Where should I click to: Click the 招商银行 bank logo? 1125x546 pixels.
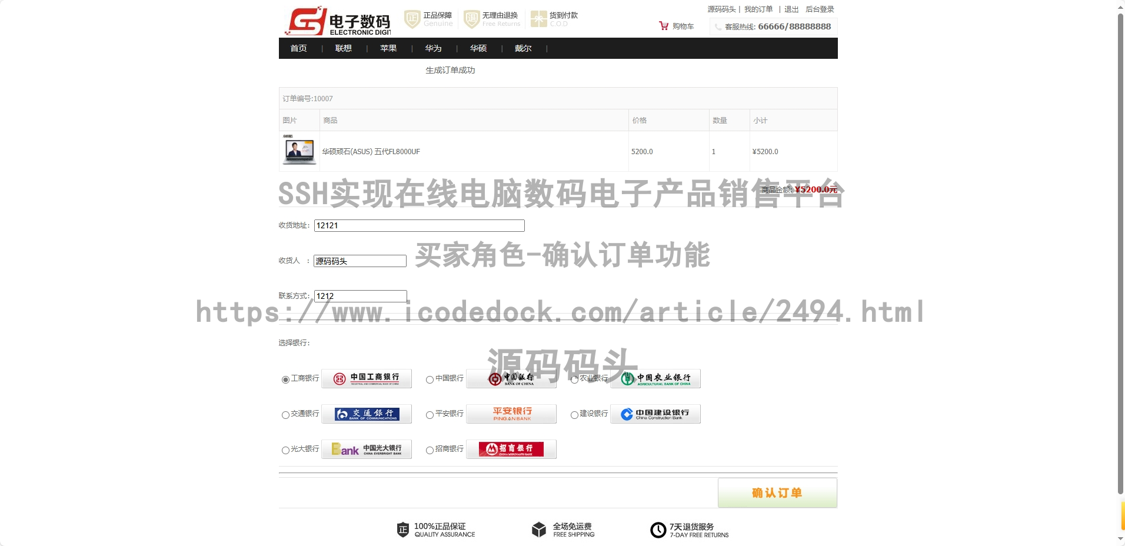pos(511,449)
